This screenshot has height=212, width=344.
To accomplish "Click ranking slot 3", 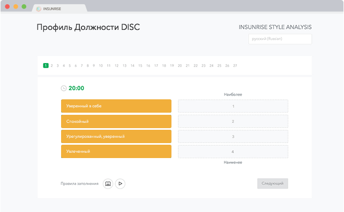I will pyautogui.click(x=233, y=137).
